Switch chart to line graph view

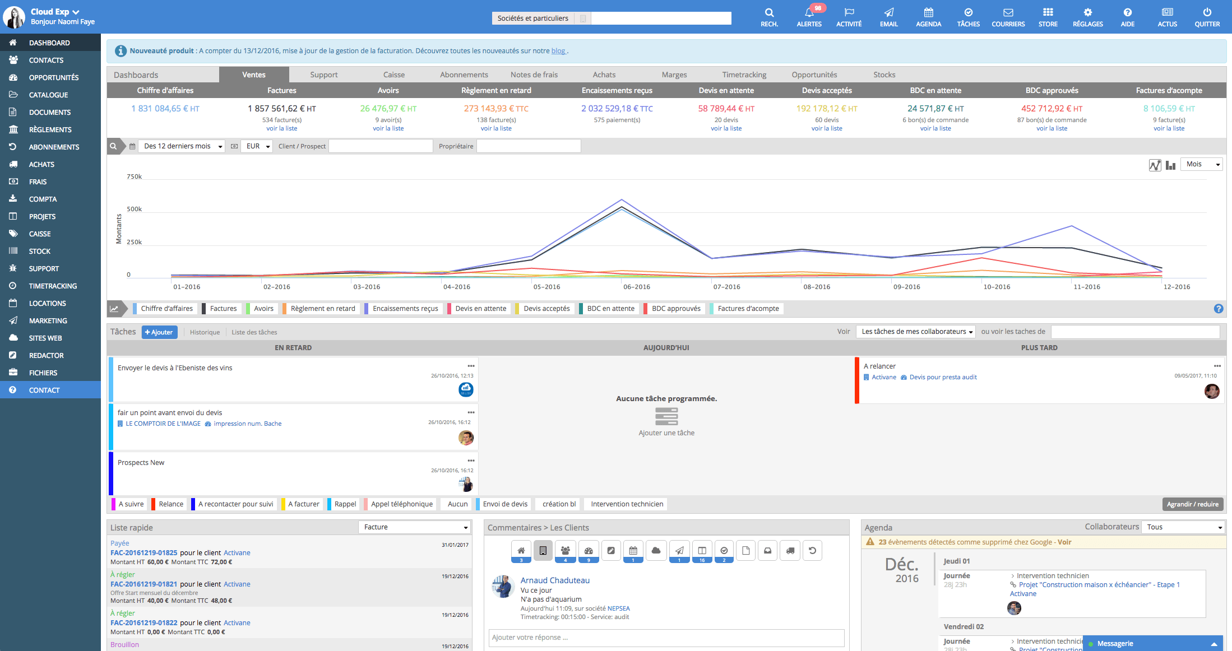[1155, 165]
